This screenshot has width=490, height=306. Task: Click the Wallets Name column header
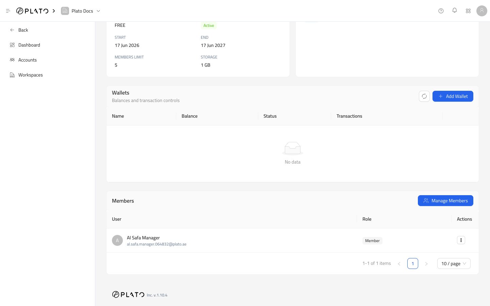pyautogui.click(x=118, y=116)
